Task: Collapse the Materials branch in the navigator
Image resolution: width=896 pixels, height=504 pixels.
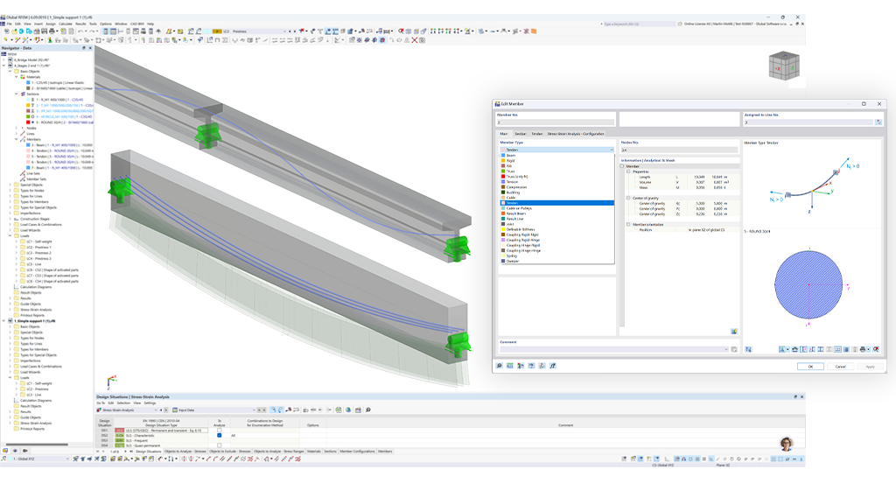Action: tap(16, 77)
